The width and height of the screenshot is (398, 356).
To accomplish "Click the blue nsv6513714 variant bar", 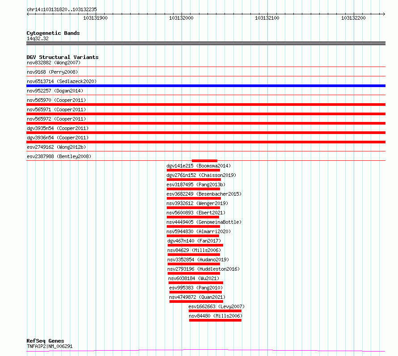I will click(206, 86).
